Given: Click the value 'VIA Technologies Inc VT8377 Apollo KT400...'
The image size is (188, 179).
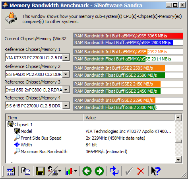Looking at the screenshot, I should point(128,131).
